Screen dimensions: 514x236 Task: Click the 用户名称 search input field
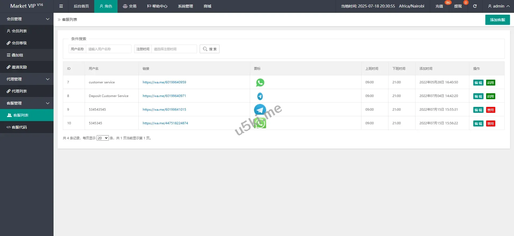[x=108, y=49]
